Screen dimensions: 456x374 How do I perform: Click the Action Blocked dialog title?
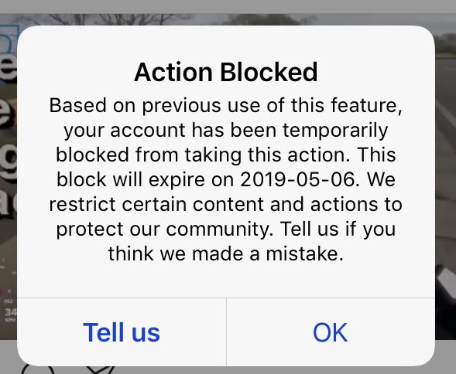[225, 72]
